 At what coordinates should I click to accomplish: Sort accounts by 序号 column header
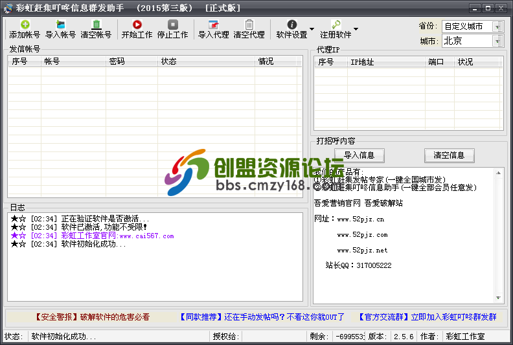click(25, 61)
